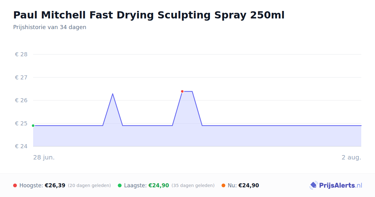Click the first price peak on the line
The height and width of the screenshot is (197, 375).
pos(112,93)
